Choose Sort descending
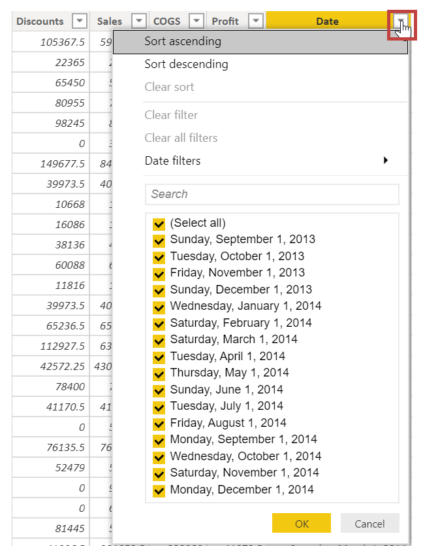 260,64
